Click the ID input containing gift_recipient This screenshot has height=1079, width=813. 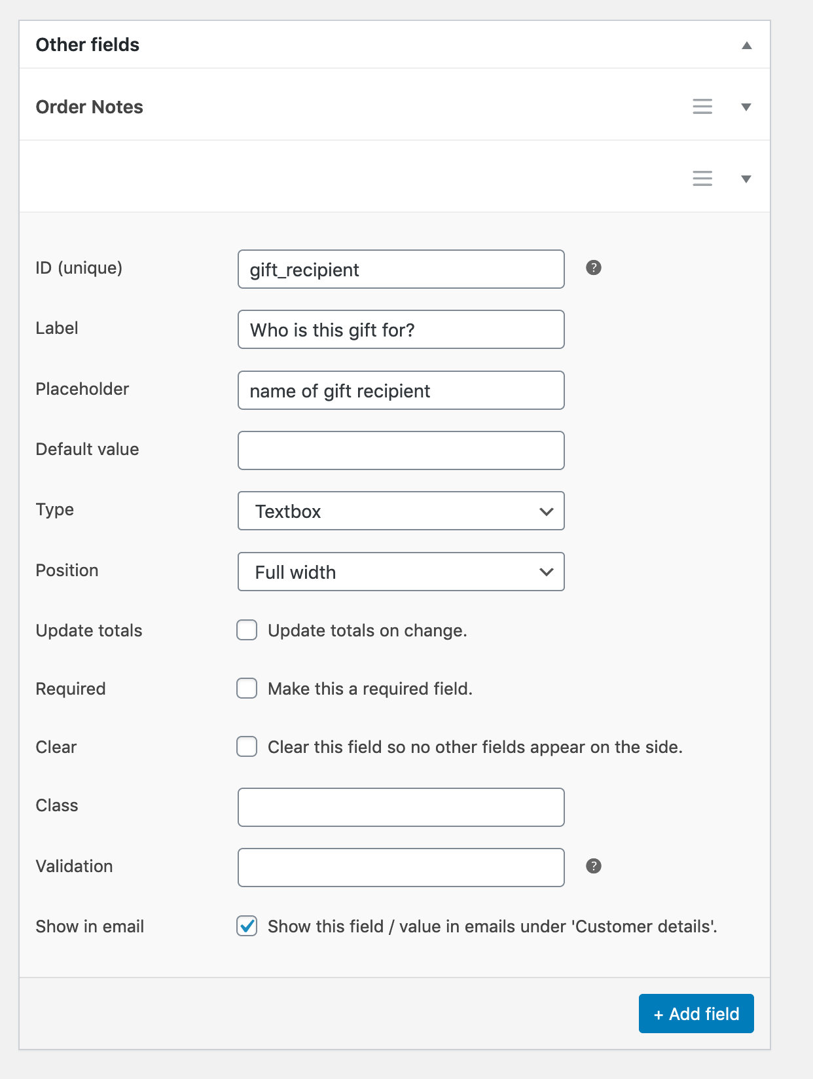click(401, 270)
